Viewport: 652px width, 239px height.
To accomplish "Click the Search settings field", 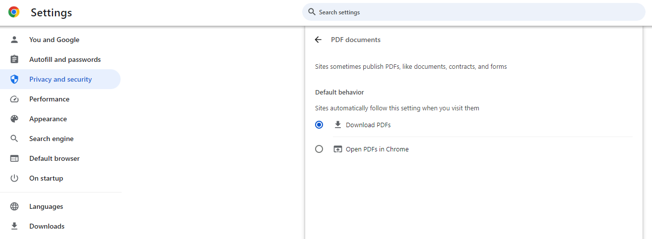I will 473,12.
